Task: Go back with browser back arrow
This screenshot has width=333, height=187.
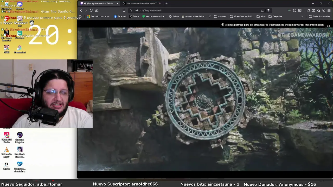Action: (81, 10)
